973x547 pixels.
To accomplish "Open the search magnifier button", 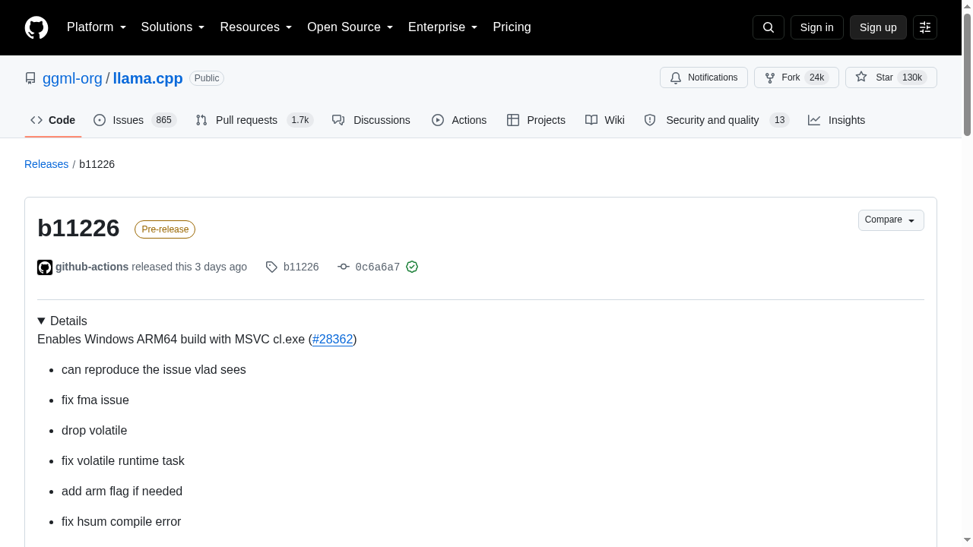I will (769, 27).
